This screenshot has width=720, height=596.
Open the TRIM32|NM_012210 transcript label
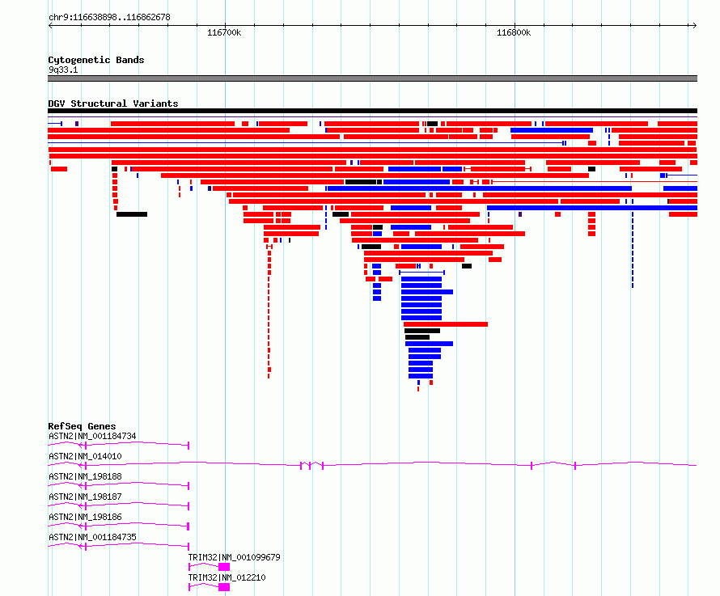pos(227,577)
